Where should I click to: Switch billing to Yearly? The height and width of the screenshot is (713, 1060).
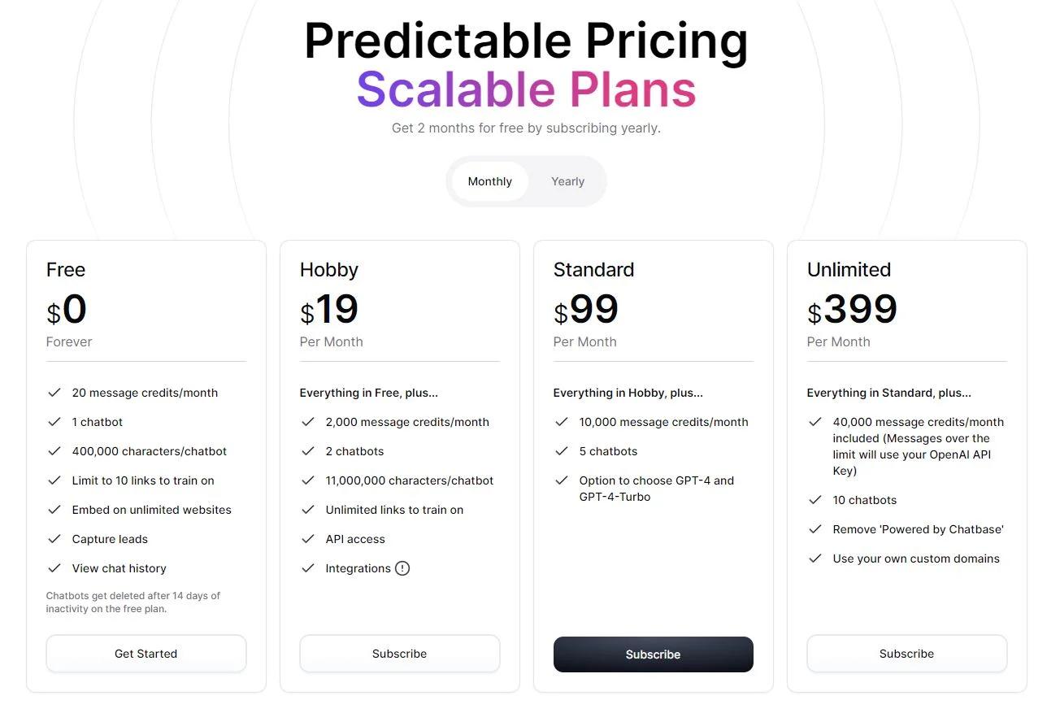click(x=567, y=181)
